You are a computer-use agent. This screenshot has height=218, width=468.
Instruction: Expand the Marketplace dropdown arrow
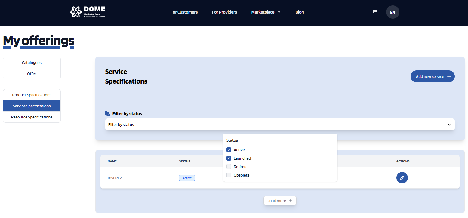point(279,12)
